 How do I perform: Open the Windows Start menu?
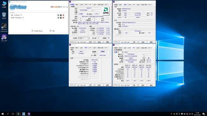(x=2, y=114)
